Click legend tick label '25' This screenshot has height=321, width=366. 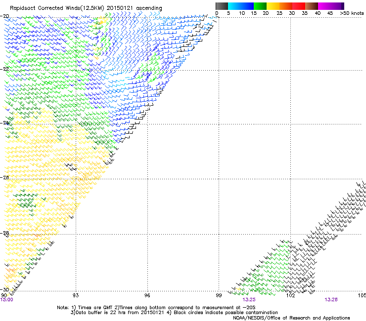point(279,13)
